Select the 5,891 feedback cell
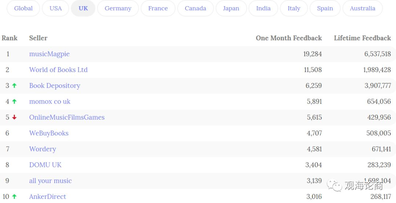This screenshot has width=396, height=203. click(315, 102)
